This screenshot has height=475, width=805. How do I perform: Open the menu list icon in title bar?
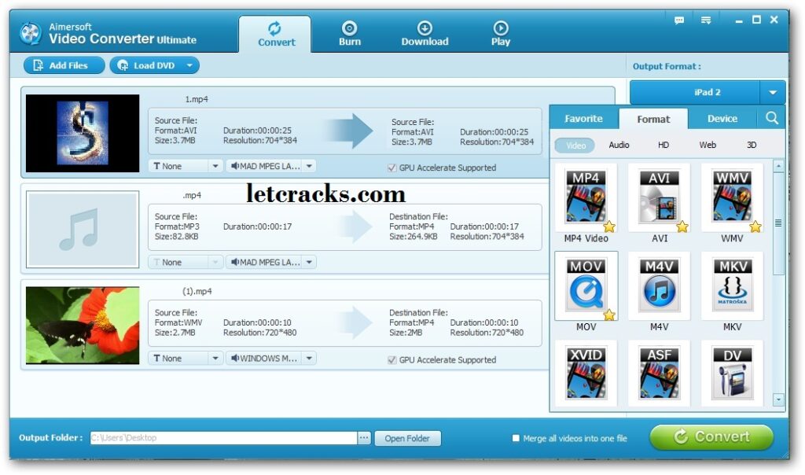coord(706,20)
